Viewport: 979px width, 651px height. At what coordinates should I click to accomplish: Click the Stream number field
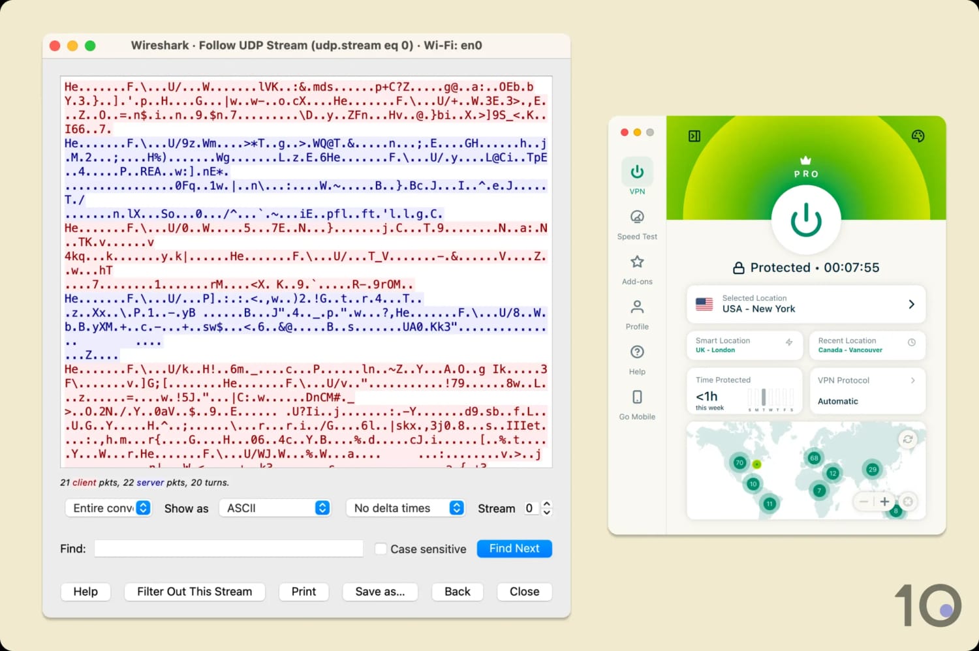coord(531,508)
